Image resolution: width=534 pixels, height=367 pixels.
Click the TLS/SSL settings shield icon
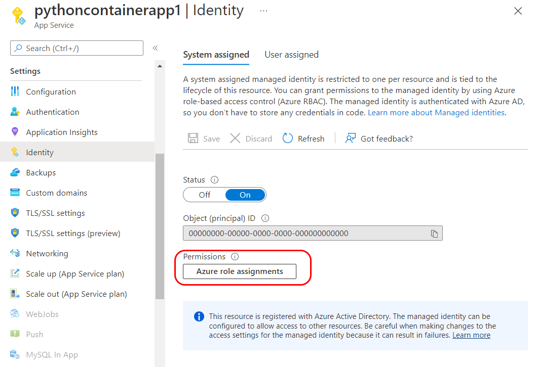click(x=15, y=213)
